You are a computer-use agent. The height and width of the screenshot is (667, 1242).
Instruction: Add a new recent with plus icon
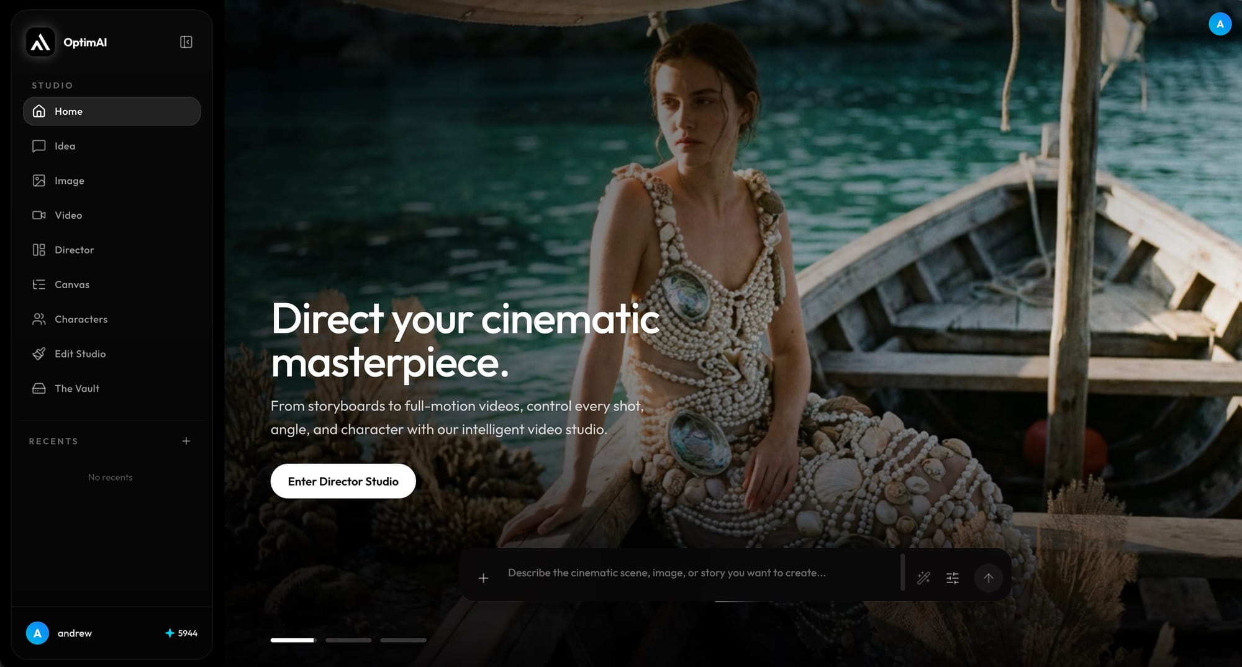186,441
